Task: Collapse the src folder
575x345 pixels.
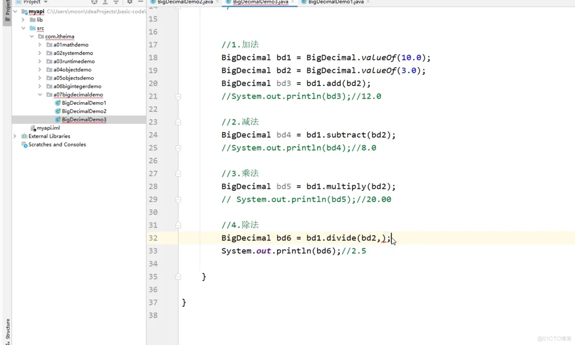Action: tap(23, 28)
